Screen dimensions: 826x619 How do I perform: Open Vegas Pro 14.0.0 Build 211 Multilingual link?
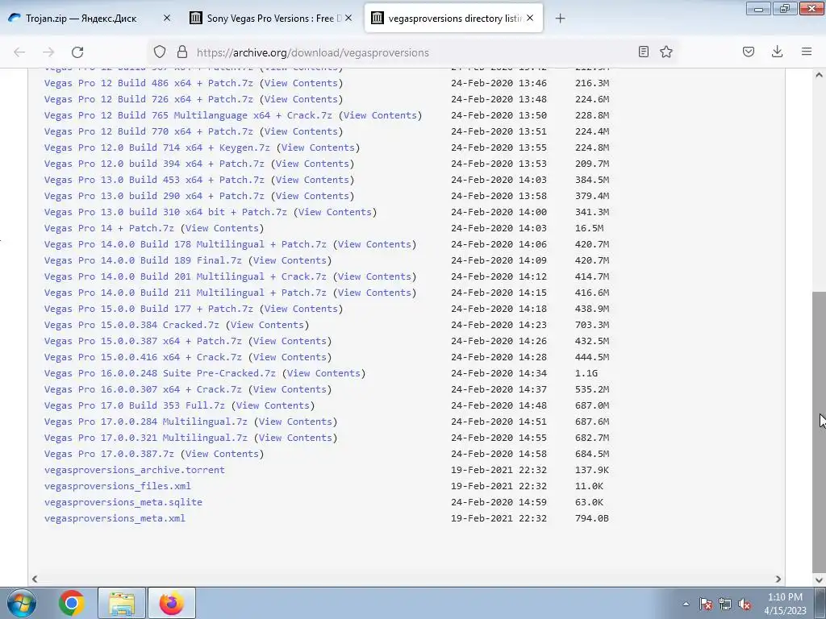click(x=186, y=293)
